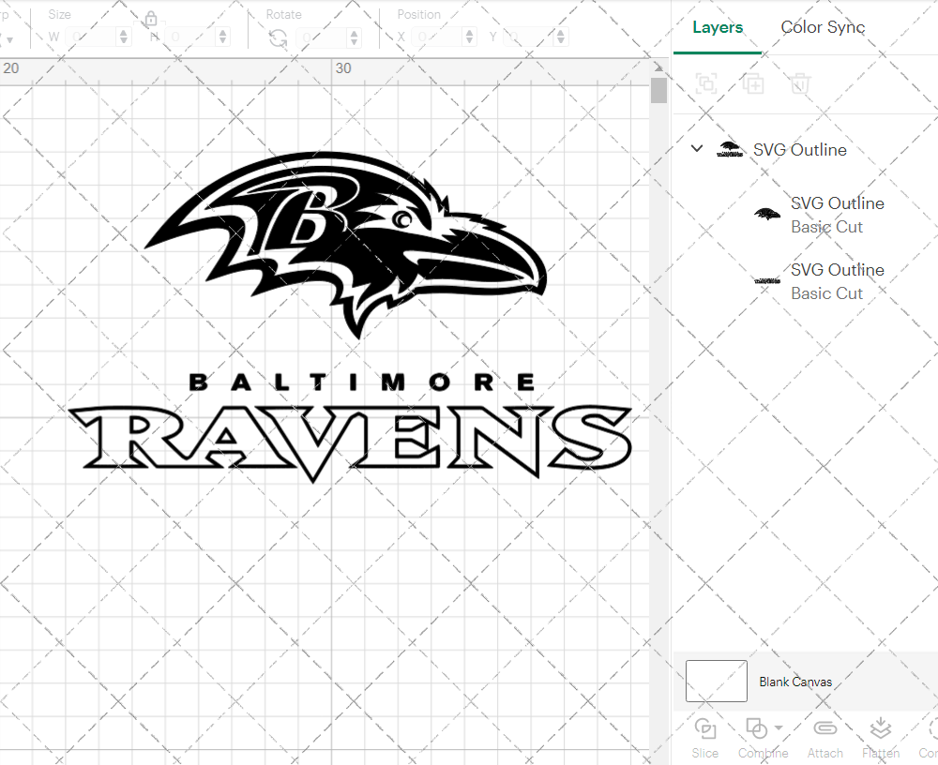The image size is (938, 765).
Task: Click the Blank Canvas color swatch
Action: point(716,682)
